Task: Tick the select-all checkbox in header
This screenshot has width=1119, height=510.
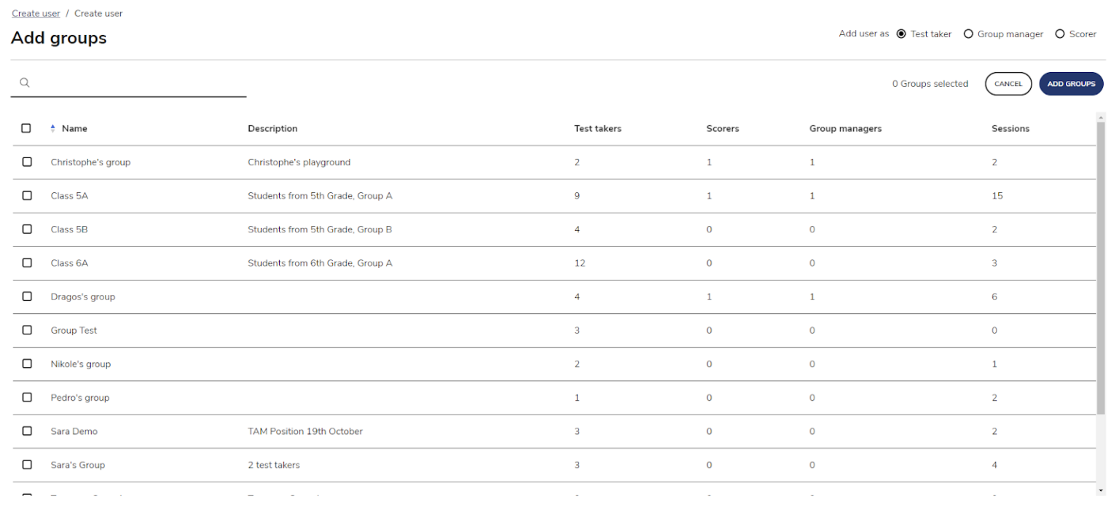Action: pyautogui.click(x=26, y=128)
